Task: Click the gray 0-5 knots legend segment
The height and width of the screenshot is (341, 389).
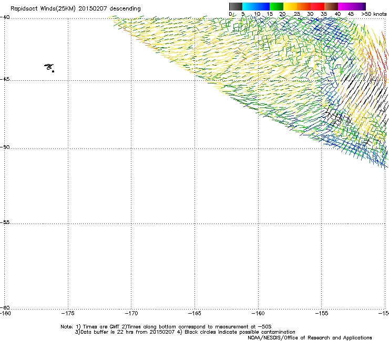Action: [x=236, y=6]
